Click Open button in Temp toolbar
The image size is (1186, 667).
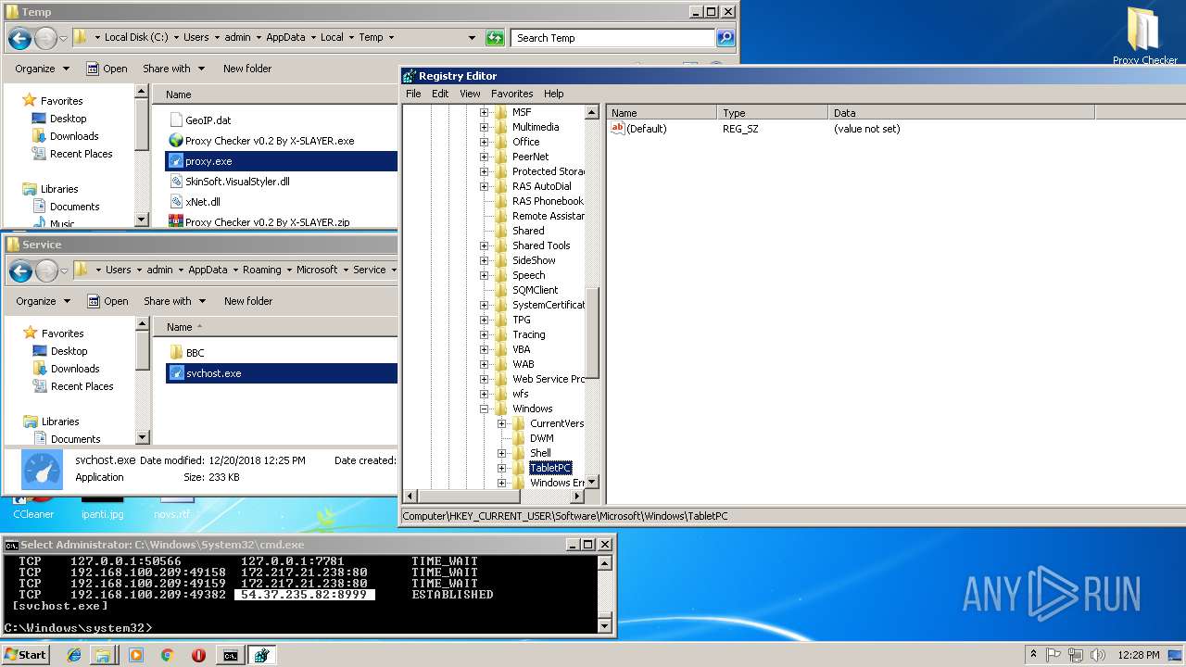pyautogui.click(x=107, y=69)
